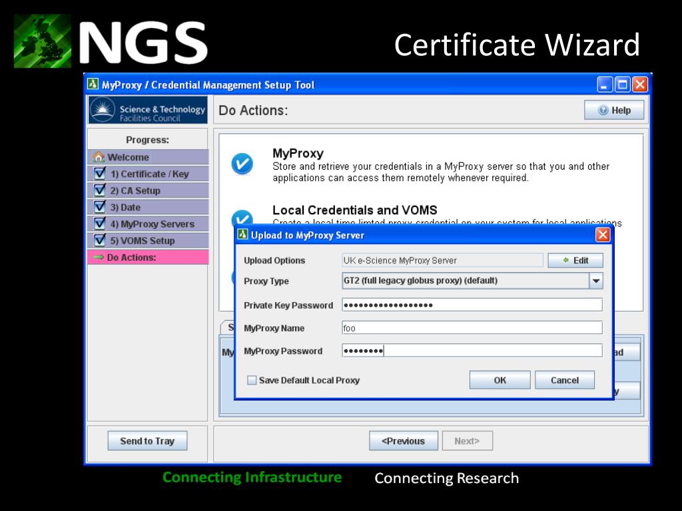The height and width of the screenshot is (511, 682).
Task: Open the Proxy Type dropdown
Action: tap(596, 281)
